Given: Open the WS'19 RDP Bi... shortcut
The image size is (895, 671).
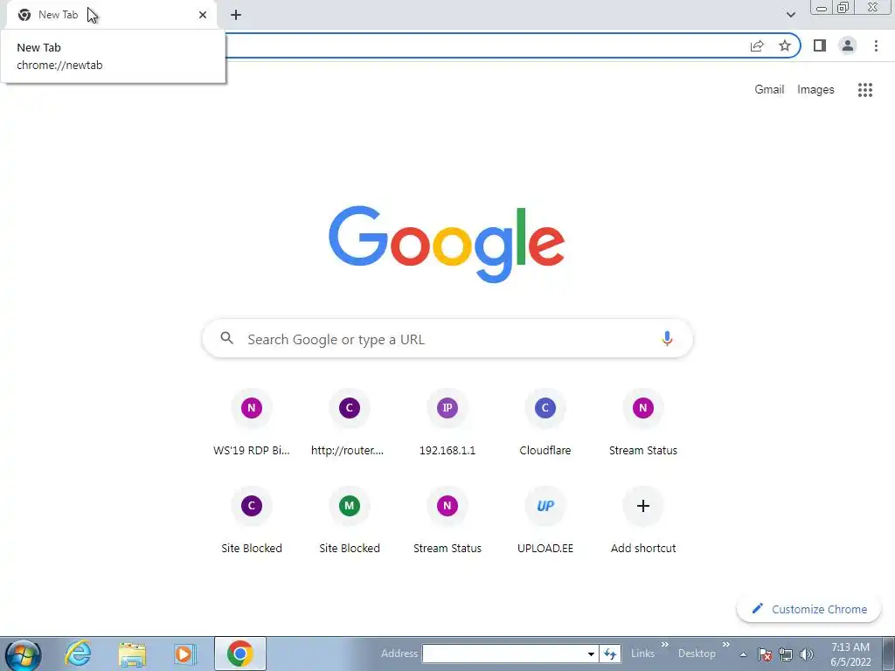Looking at the screenshot, I should tap(252, 422).
